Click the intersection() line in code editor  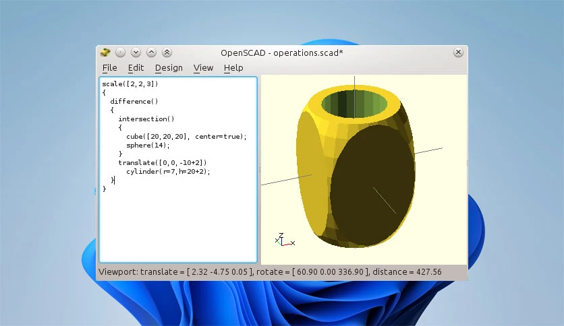pyautogui.click(x=146, y=119)
